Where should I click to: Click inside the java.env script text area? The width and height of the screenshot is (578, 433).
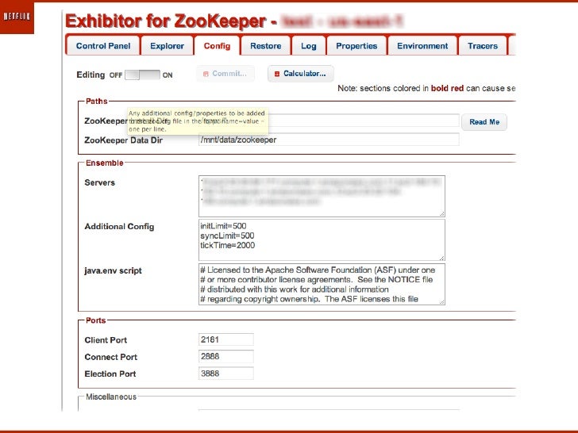pos(322,284)
